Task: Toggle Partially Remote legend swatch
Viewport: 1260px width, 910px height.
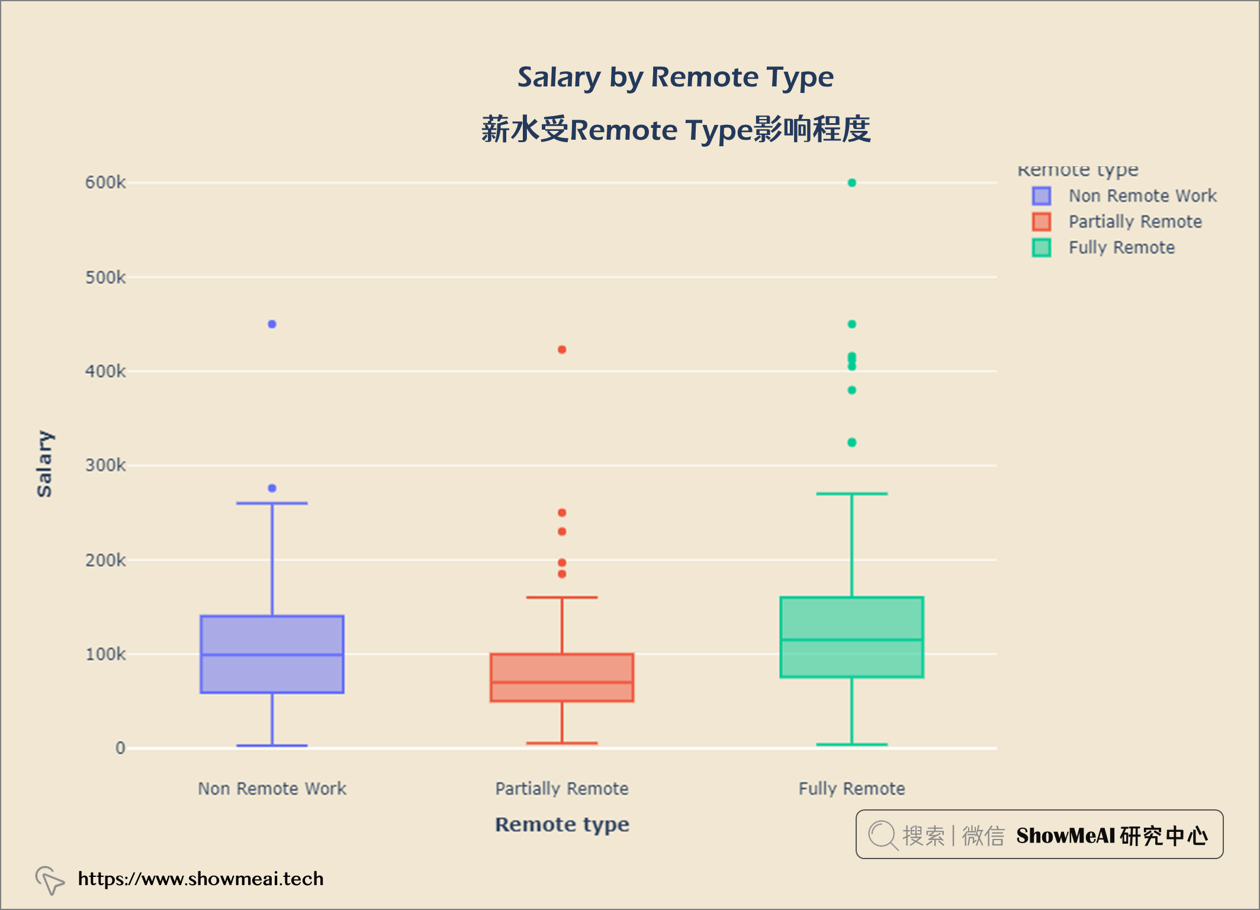Action: pos(1041,222)
